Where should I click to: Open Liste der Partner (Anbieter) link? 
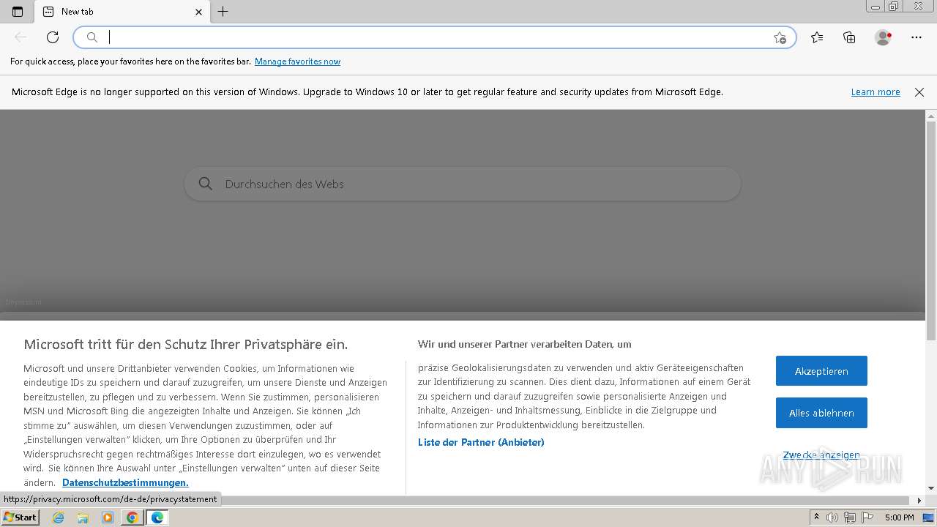(x=481, y=442)
